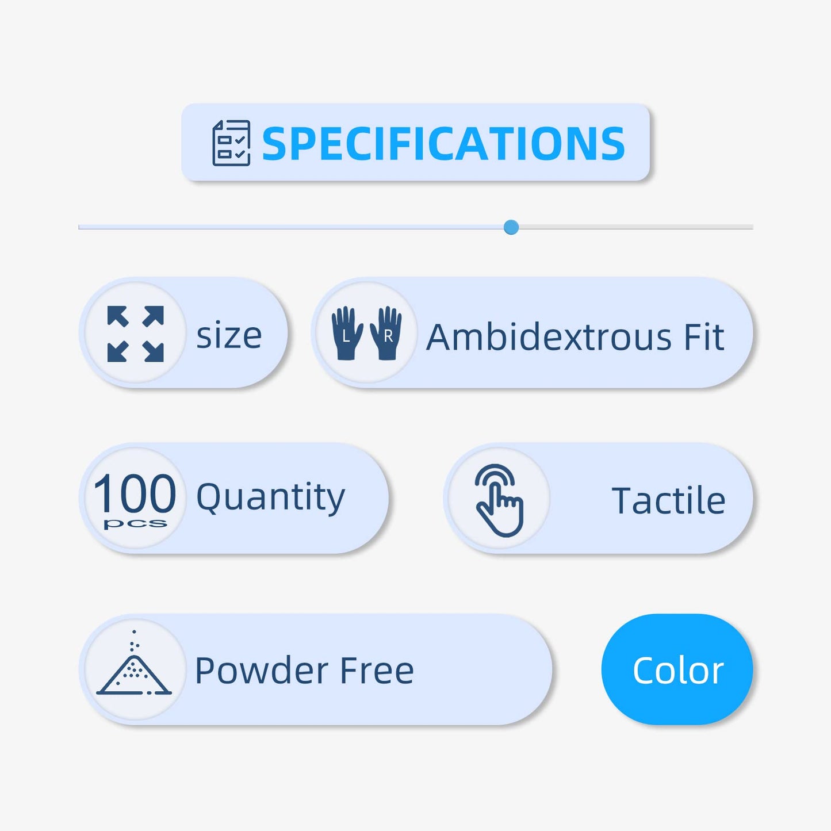Image resolution: width=831 pixels, height=831 pixels.
Task: Select the size text label
Action: point(229,335)
